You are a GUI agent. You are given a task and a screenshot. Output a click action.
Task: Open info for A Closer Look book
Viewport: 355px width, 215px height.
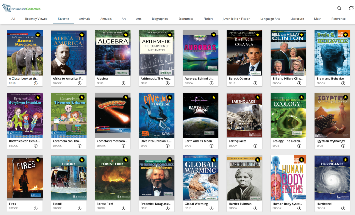[36, 83]
